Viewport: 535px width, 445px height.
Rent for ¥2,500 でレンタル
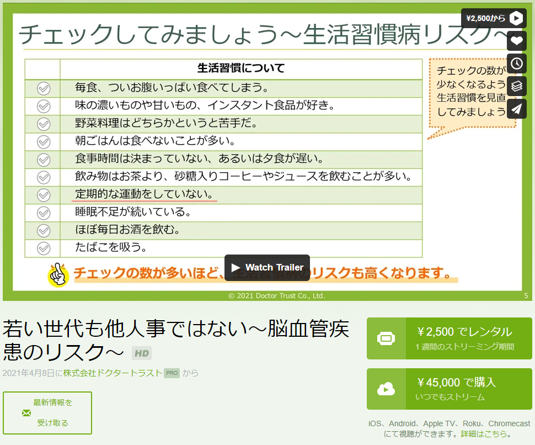tap(464, 338)
